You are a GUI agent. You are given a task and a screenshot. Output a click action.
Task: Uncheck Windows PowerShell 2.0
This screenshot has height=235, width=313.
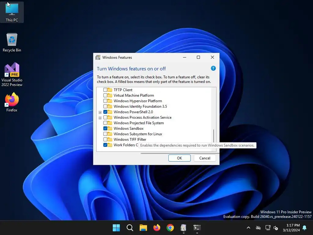coord(105,112)
